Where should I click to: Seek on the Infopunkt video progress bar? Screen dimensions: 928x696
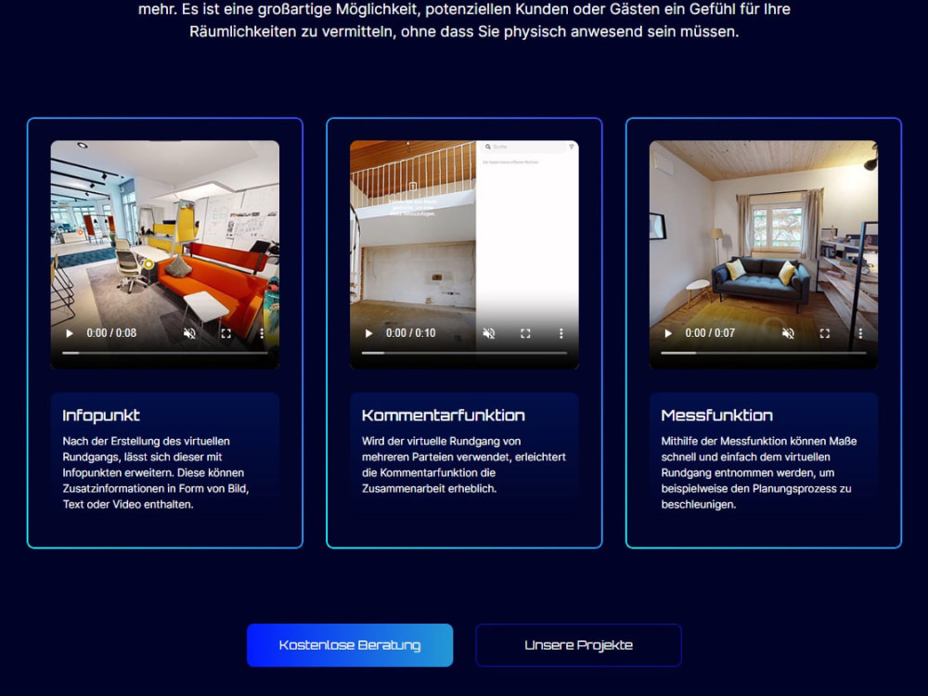(x=165, y=353)
